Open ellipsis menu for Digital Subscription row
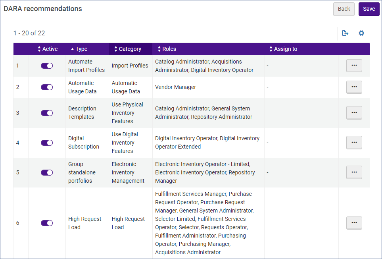 tap(354, 143)
